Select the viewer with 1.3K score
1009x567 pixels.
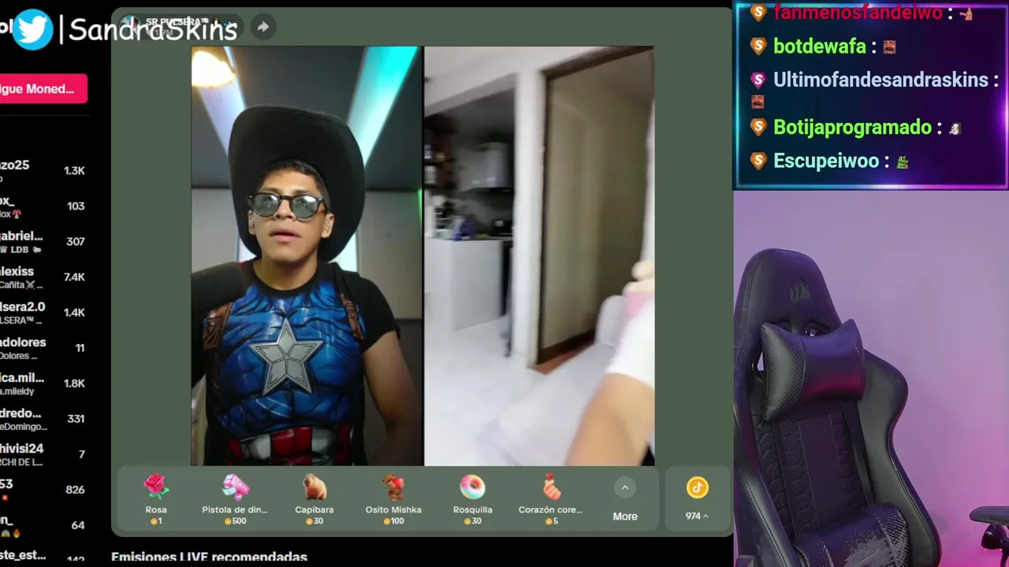pos(43,170)
